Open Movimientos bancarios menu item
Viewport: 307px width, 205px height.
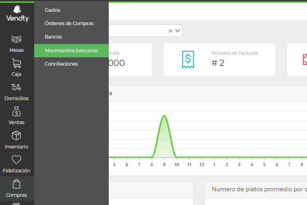(x=71, y=51)
